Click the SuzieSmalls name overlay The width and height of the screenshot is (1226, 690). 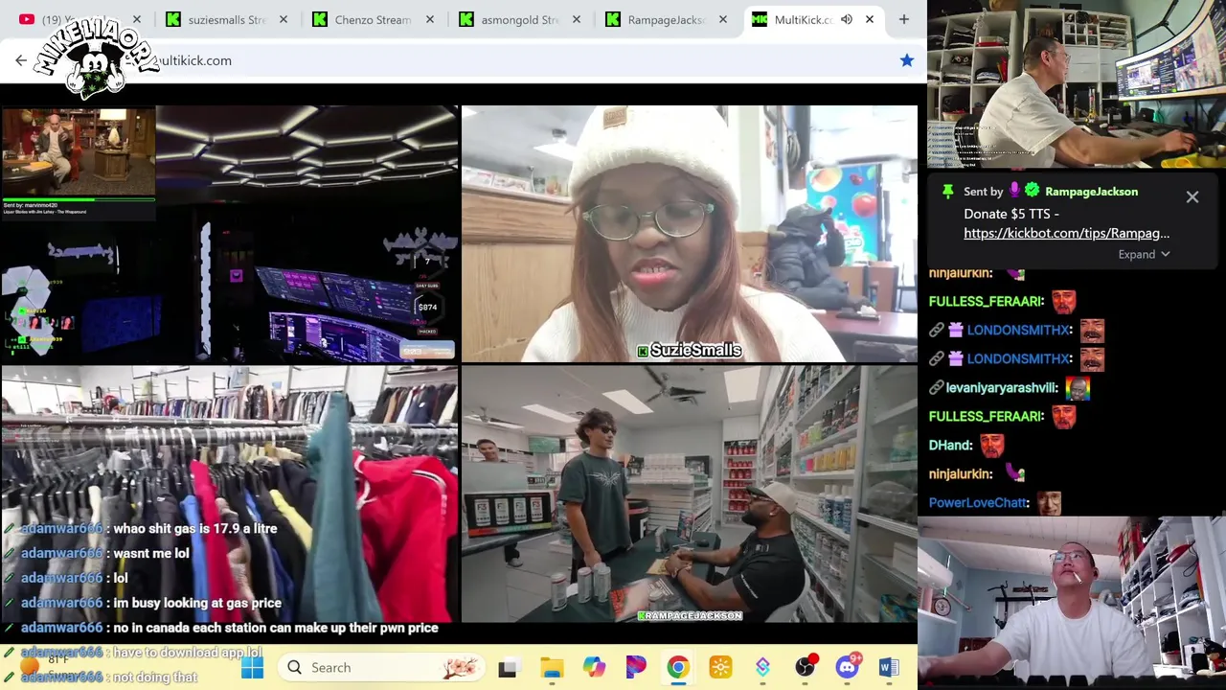(x=689, y=351)
